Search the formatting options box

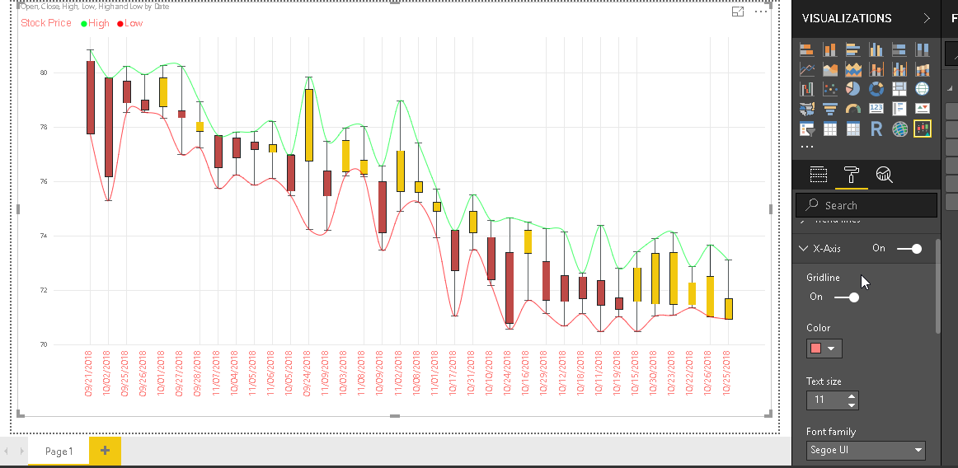coord(866,205)
